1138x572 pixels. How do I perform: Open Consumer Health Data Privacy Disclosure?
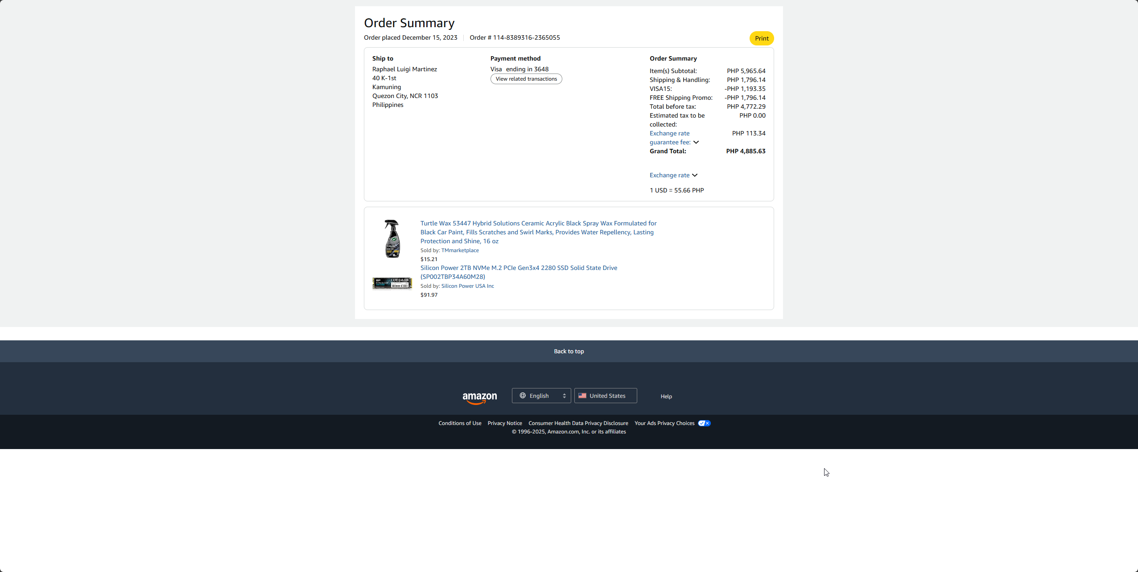pos(578,423)
